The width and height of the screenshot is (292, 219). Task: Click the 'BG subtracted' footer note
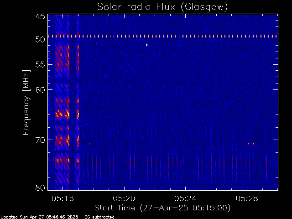point(99,217)
